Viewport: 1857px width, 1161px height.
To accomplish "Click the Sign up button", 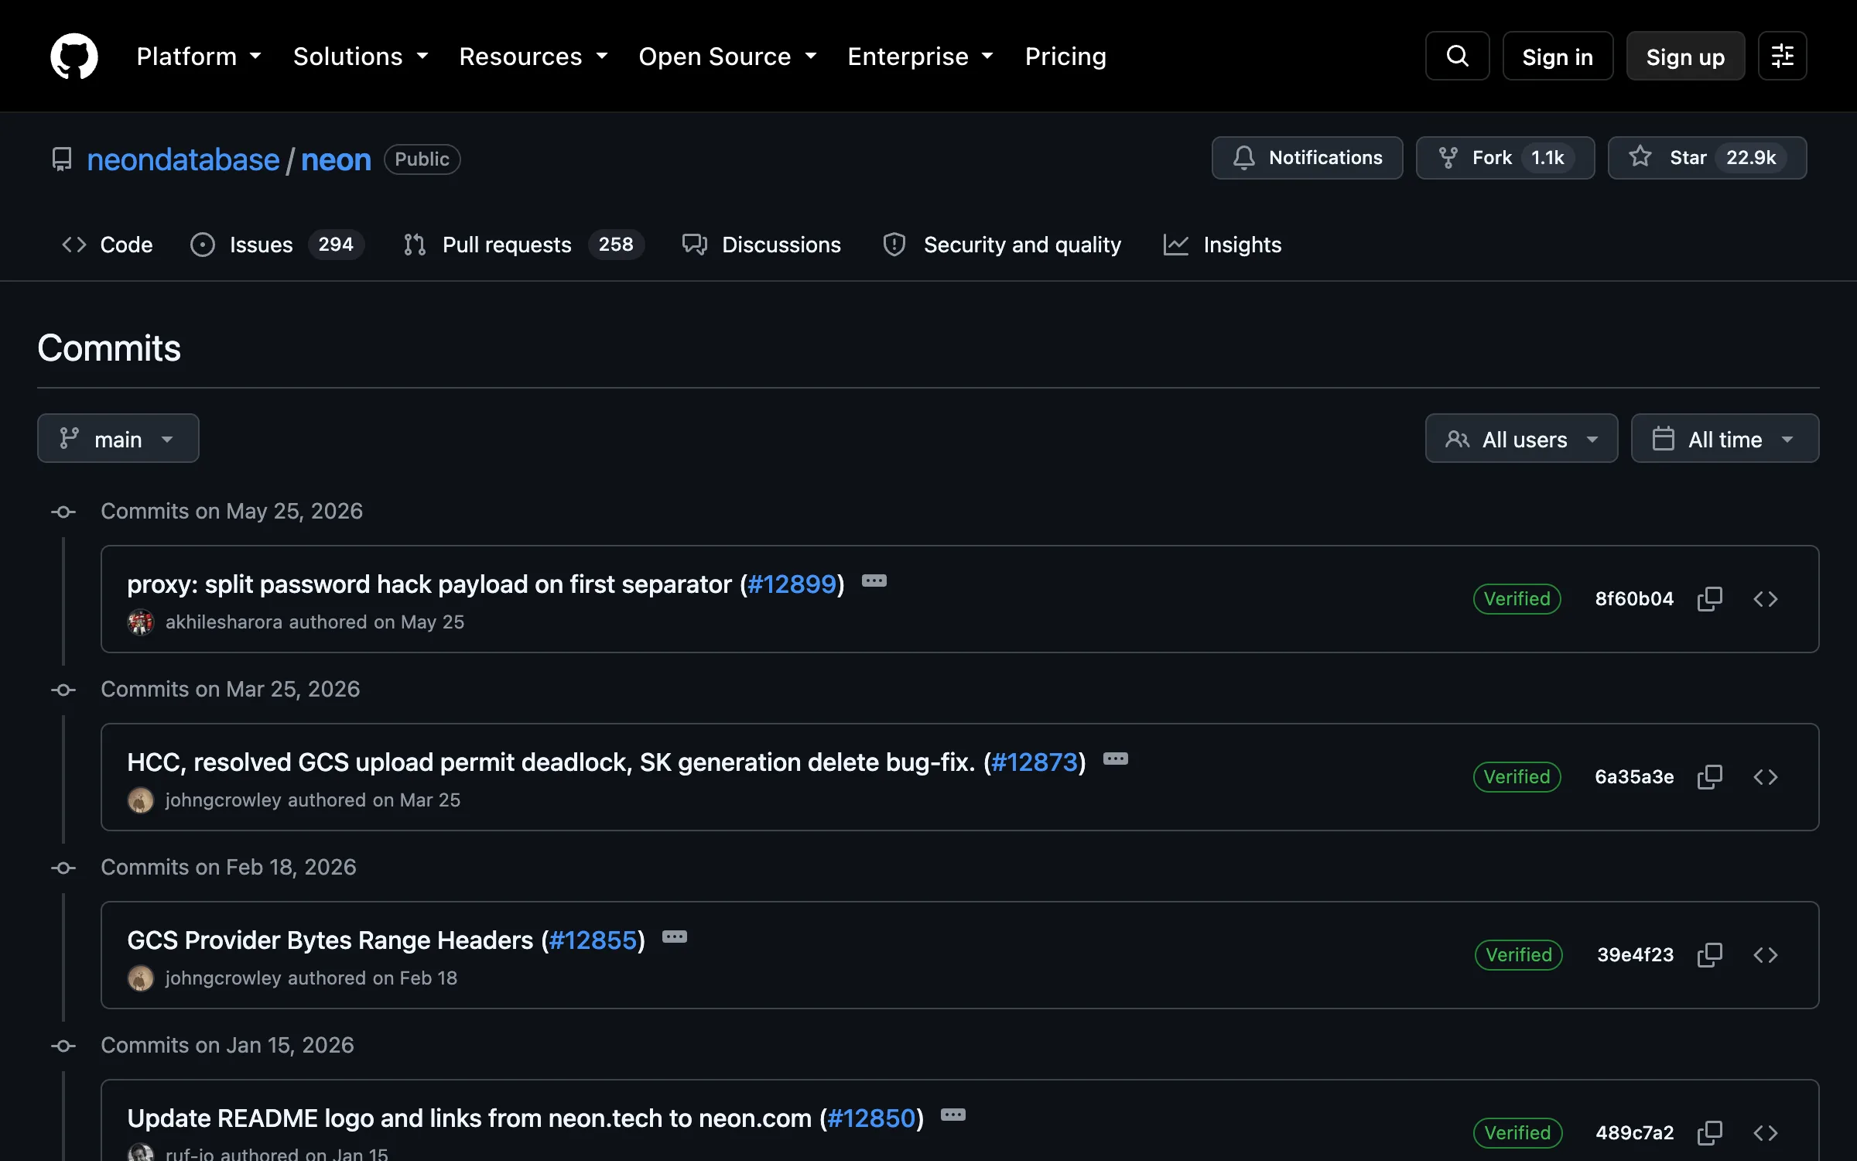I will pos(1685,56).
